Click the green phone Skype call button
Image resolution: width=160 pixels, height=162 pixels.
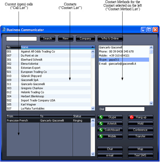(110, 117)
